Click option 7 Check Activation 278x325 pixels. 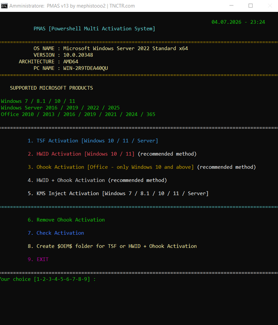coord(56,233)
